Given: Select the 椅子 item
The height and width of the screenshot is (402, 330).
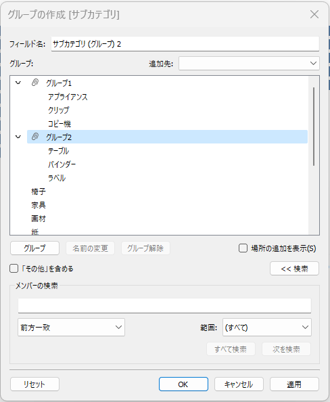Looking at the screenshot, I should pos(39,192).
